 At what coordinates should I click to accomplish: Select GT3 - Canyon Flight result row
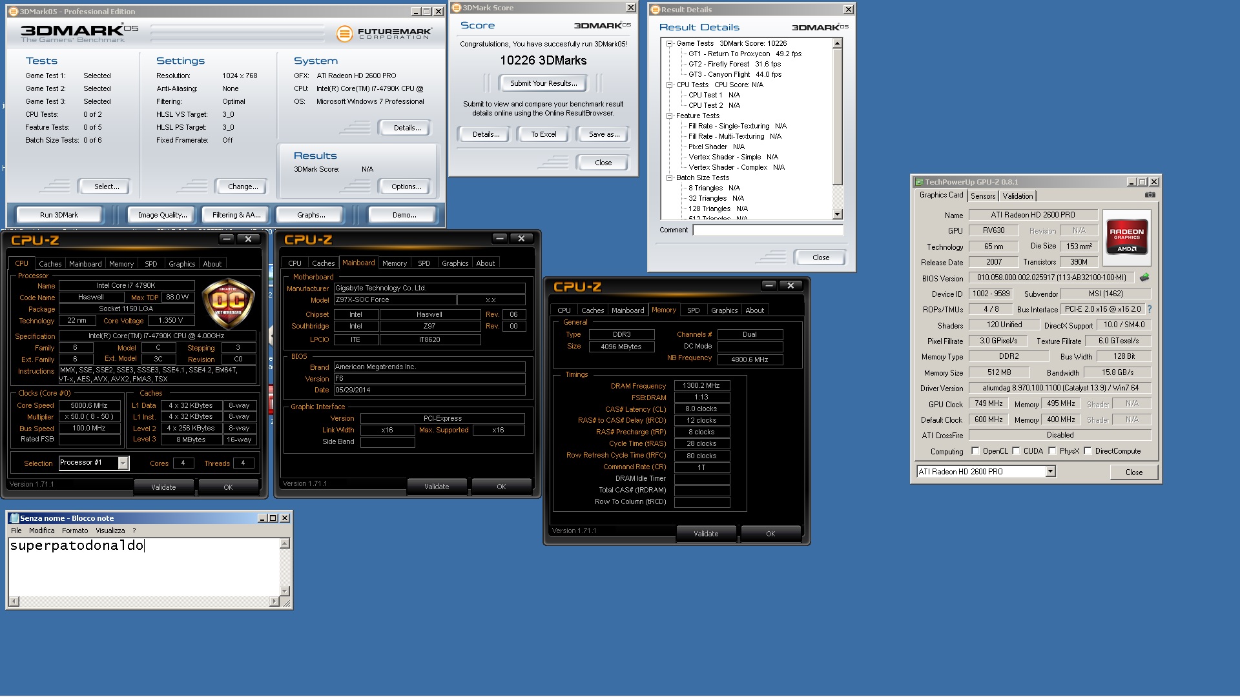tap(735, 75)
